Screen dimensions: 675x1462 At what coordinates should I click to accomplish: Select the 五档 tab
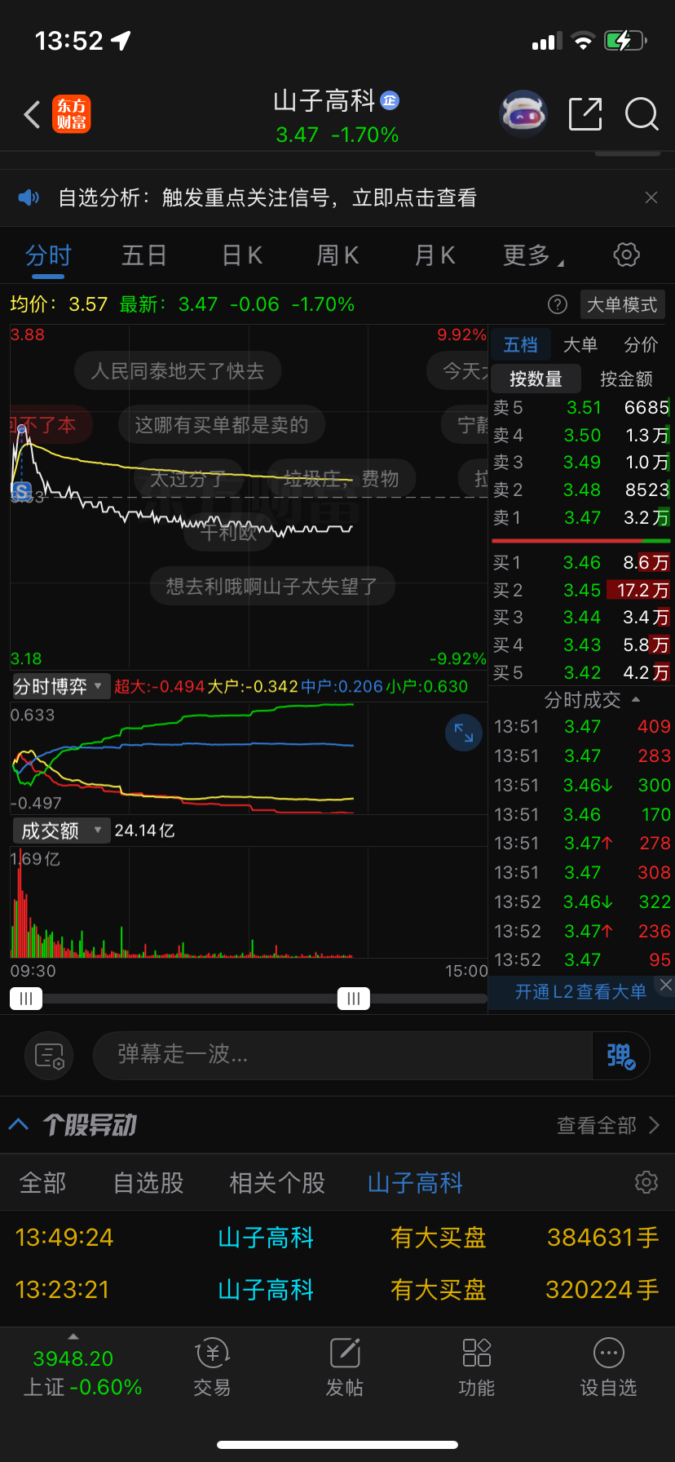(520, 345)
